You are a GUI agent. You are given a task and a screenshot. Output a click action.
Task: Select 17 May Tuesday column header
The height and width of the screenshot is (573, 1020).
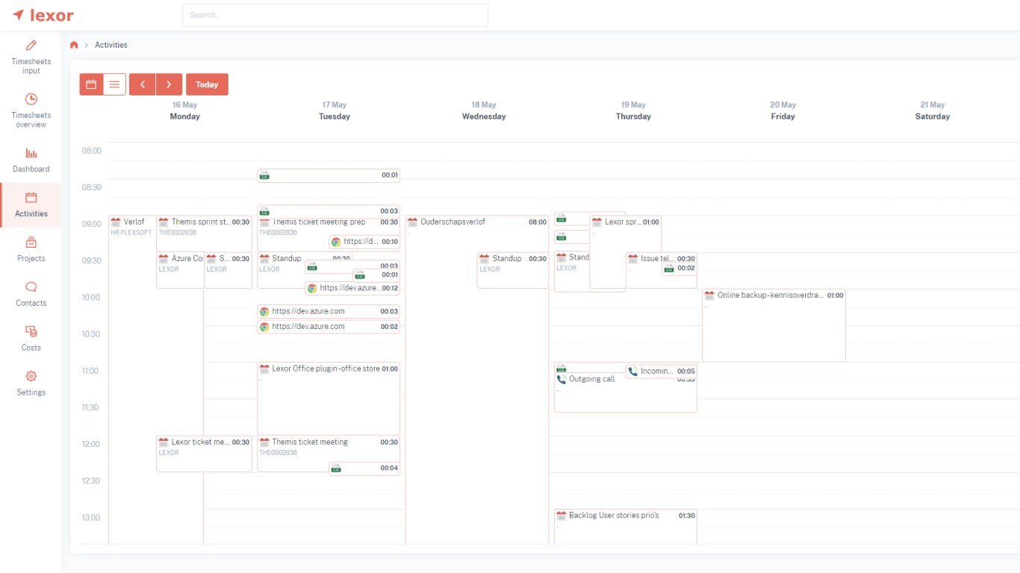coord(335,110)
